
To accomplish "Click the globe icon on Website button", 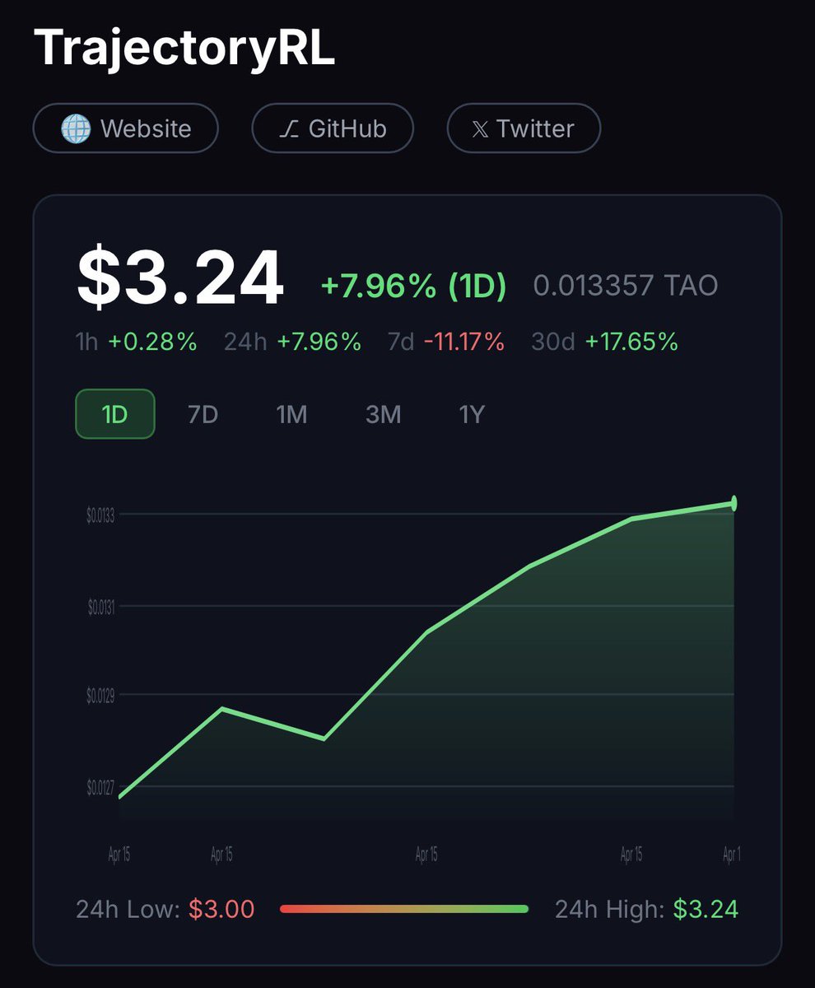I will (76, 128).
